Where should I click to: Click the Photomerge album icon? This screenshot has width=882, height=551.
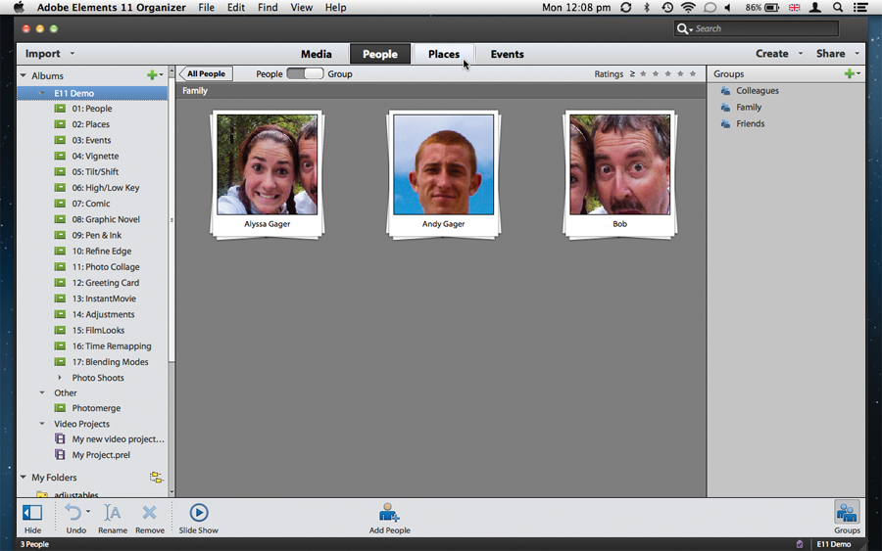pyautogui.click(x=60, y=408)
